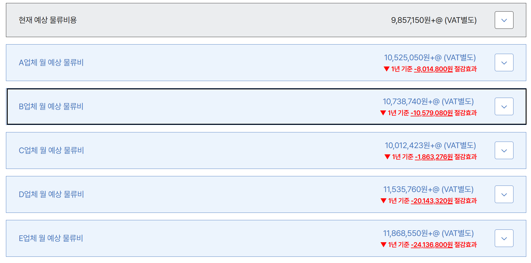This screenshot has width=531, height=263.
Task: Open the -20,143,320원 savings link
Action: click(x=432, y=201)
